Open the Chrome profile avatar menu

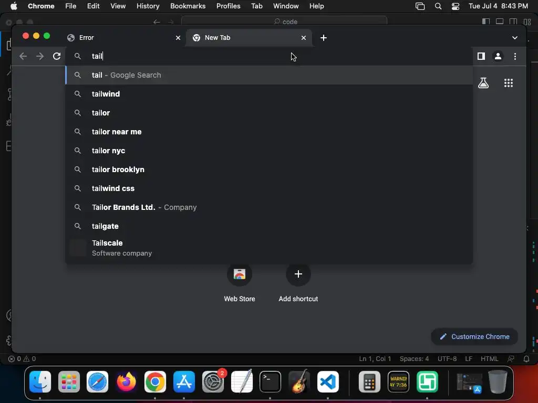pyautogui.click(x=498, y=56)
